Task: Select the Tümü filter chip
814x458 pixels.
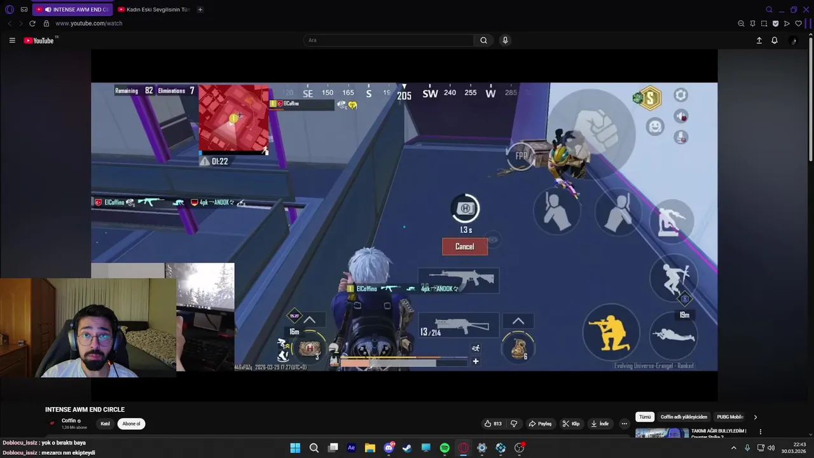Action: 645,417
